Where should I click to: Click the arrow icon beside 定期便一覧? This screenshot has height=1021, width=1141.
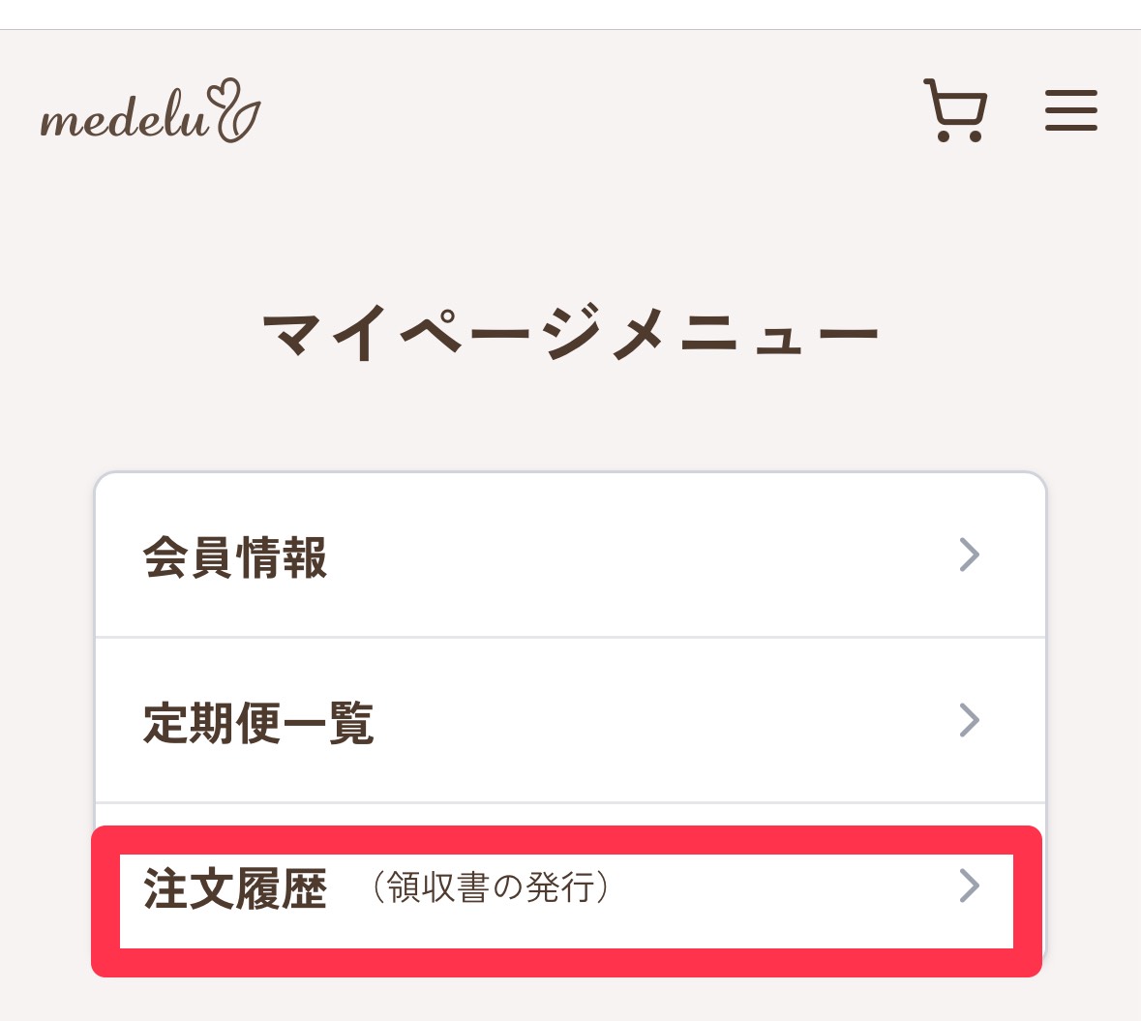pyautogui.click(x=969, y=720)
